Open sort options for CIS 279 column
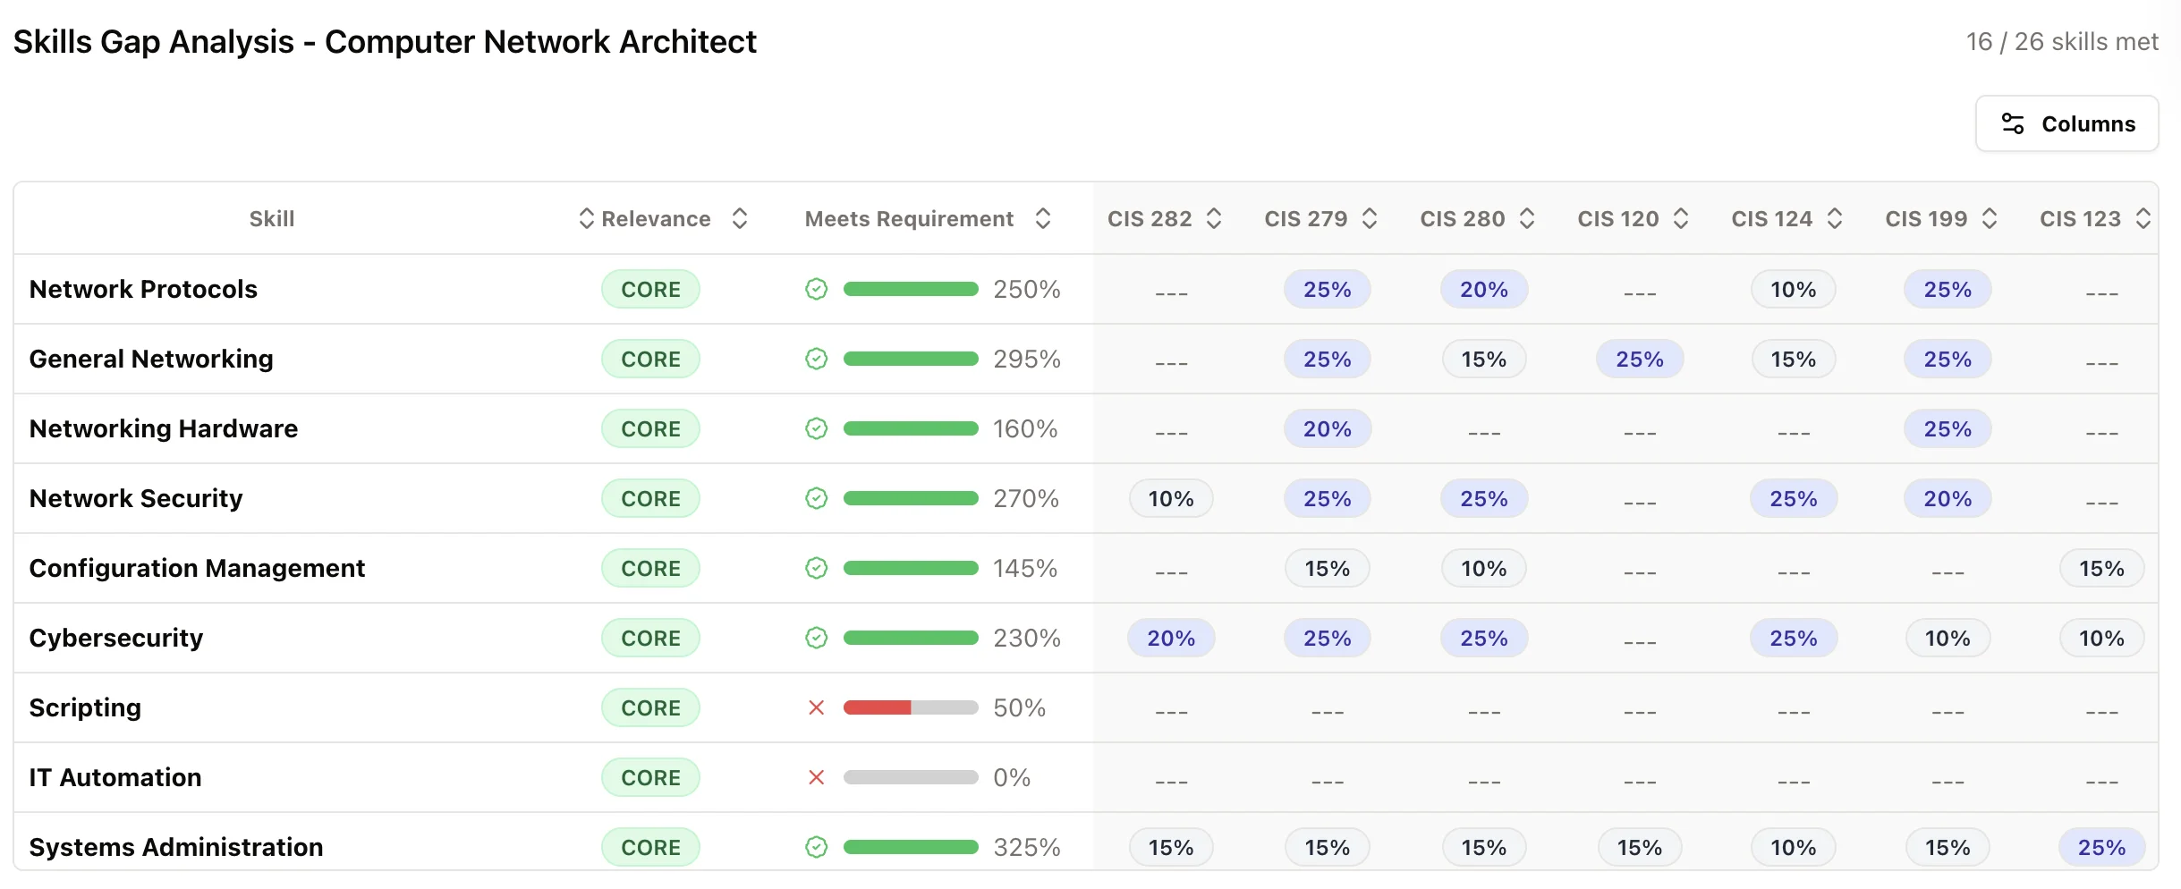The width and height of the screenshot is (2181, 889). click(x=1370, y=218)
